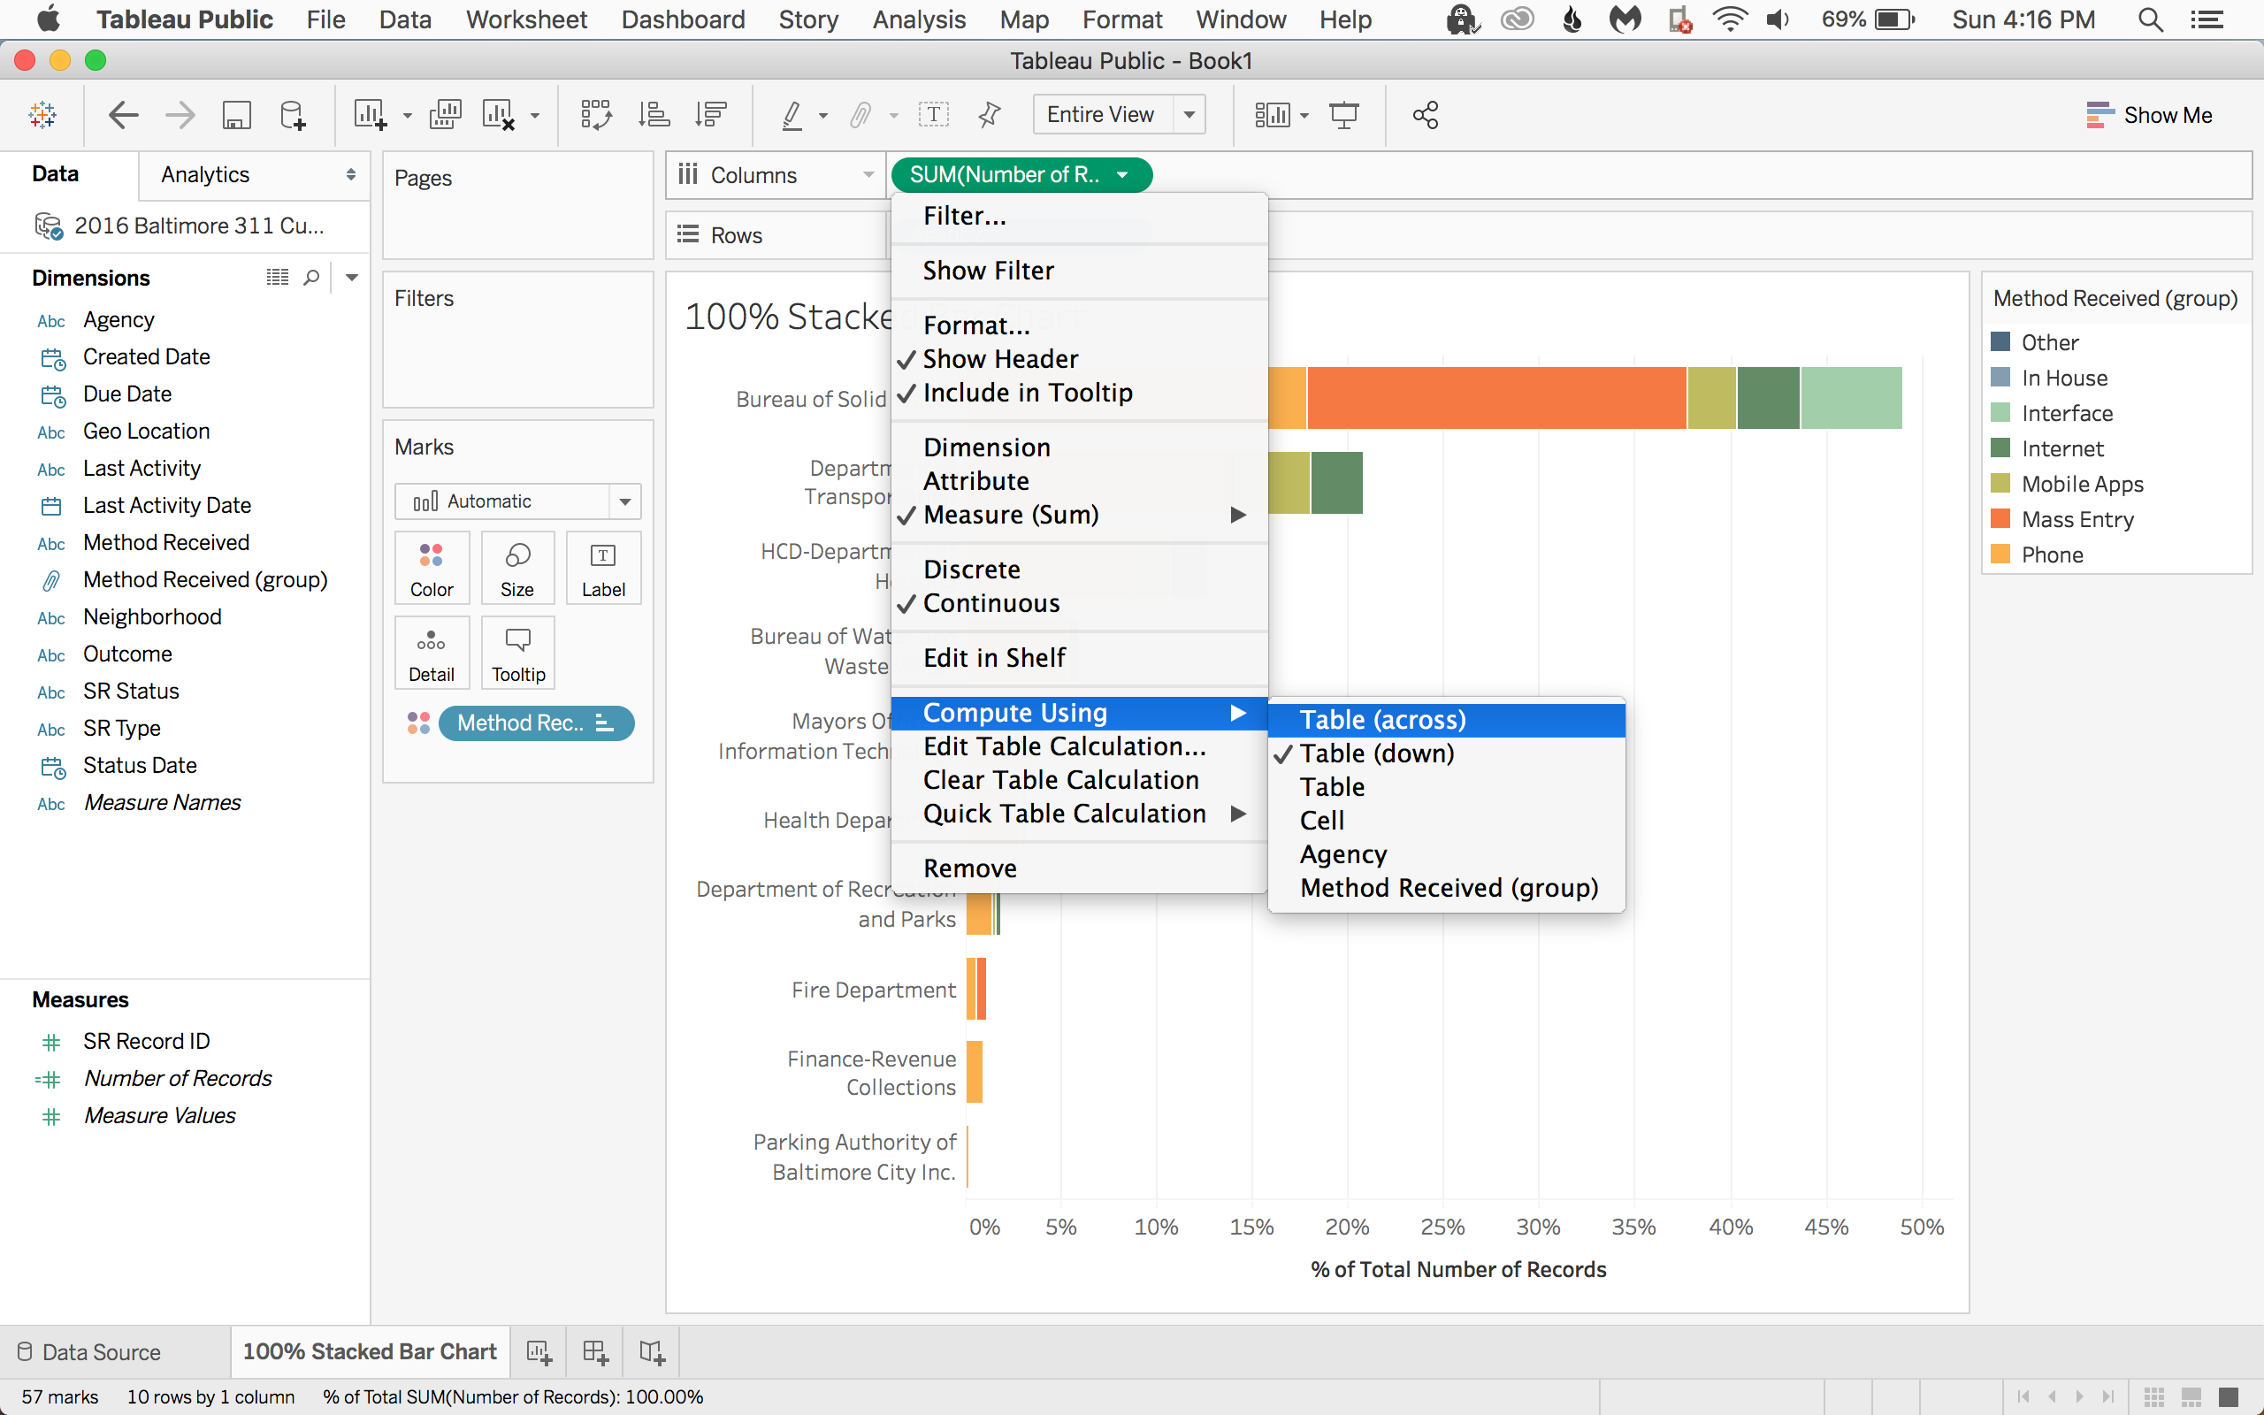The height and width of the screenshot is (1415, 2264).
Task: Click Remove in the pill menu
Action: [1080, 868]
